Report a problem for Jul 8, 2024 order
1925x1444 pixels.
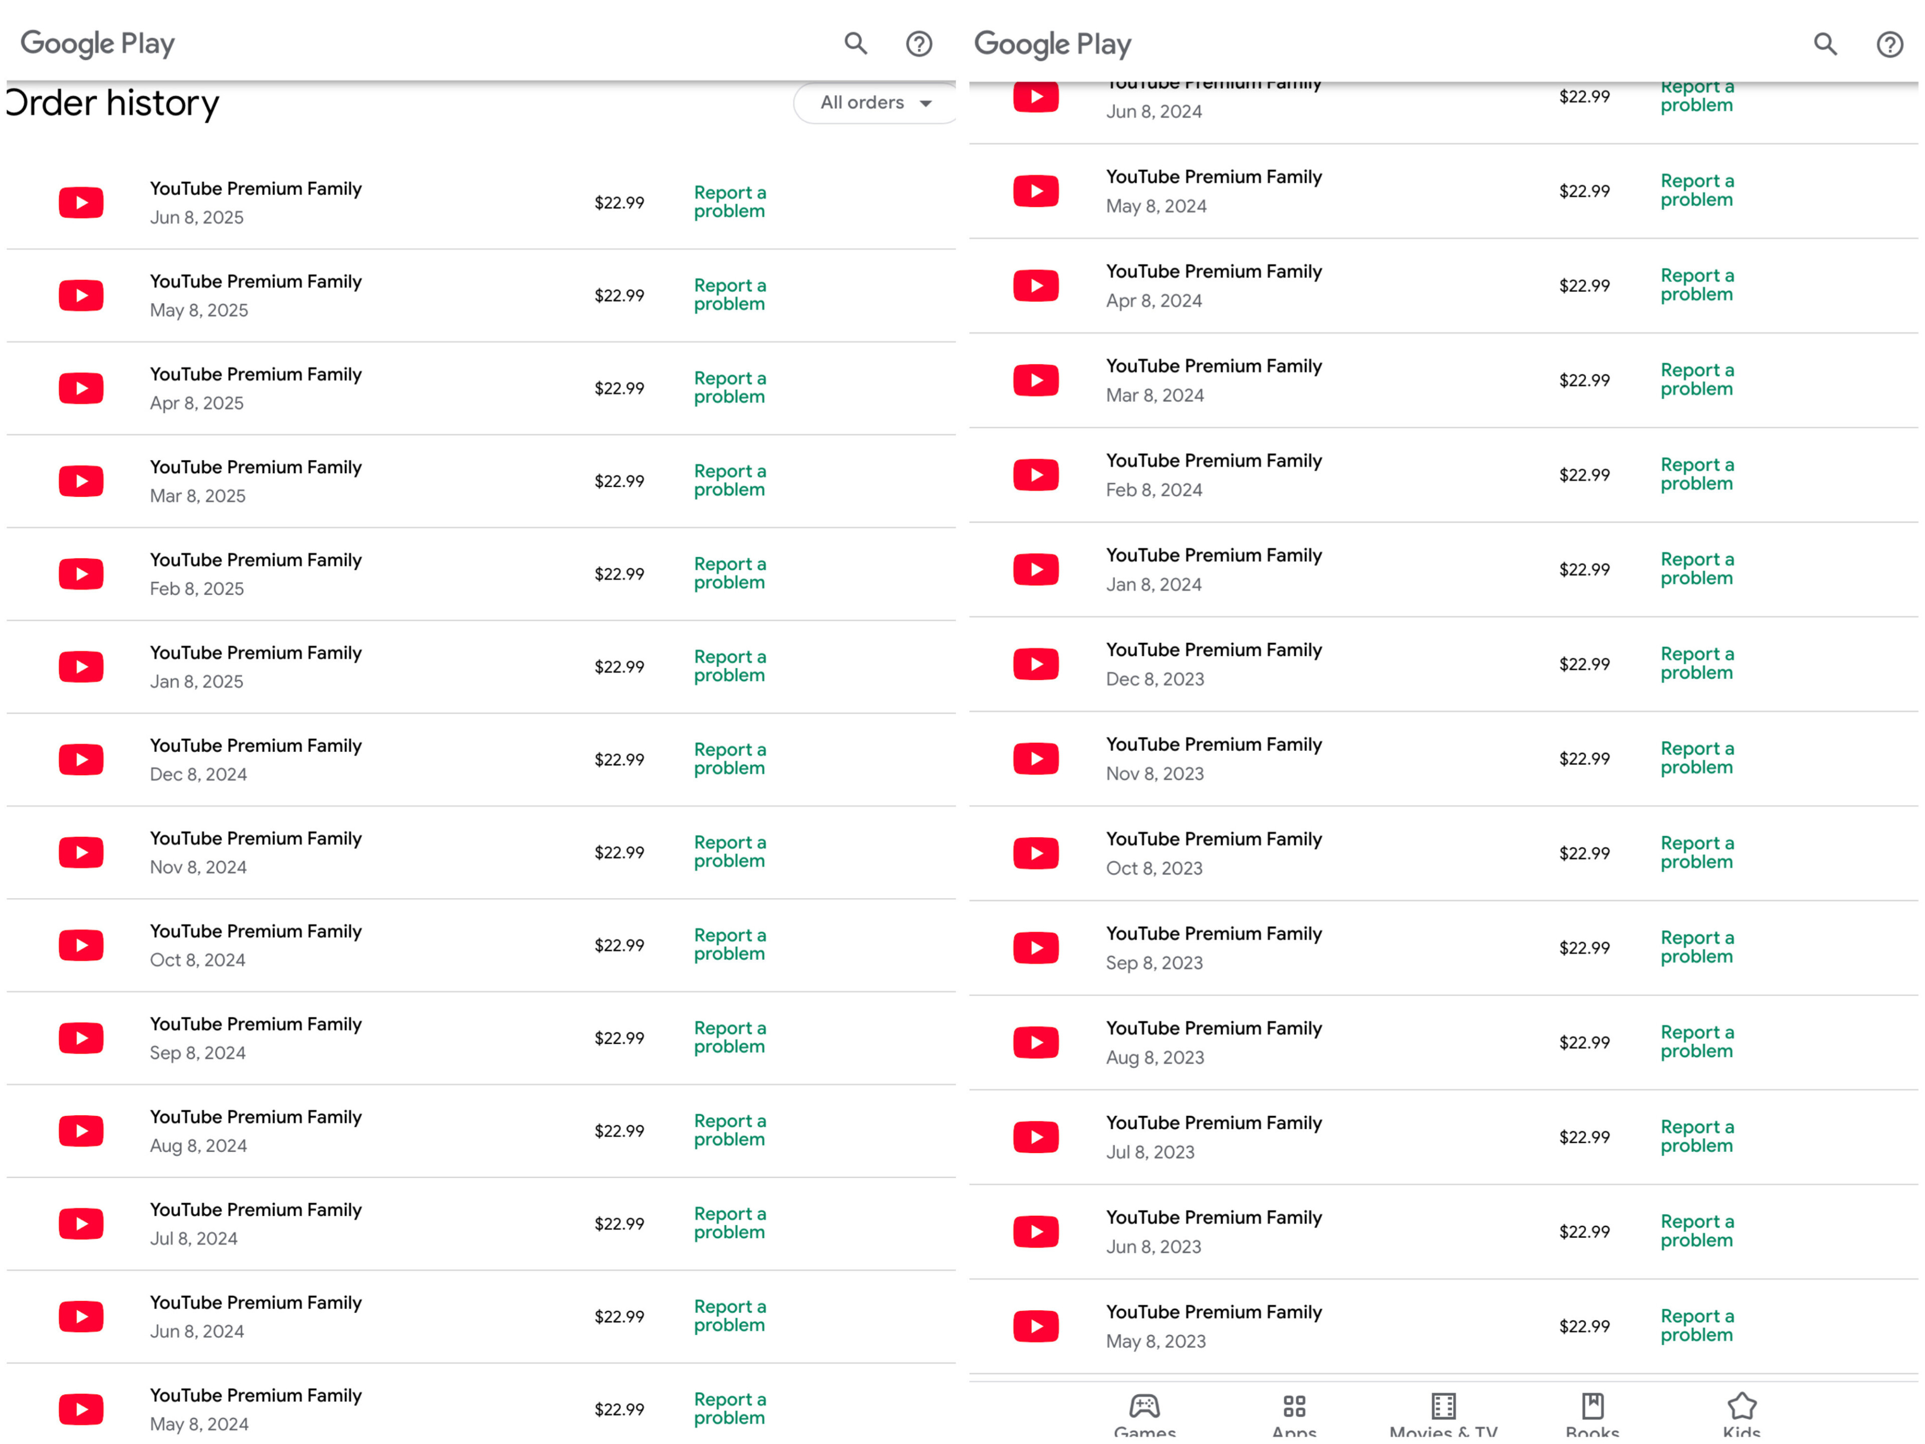point(730,1223)
